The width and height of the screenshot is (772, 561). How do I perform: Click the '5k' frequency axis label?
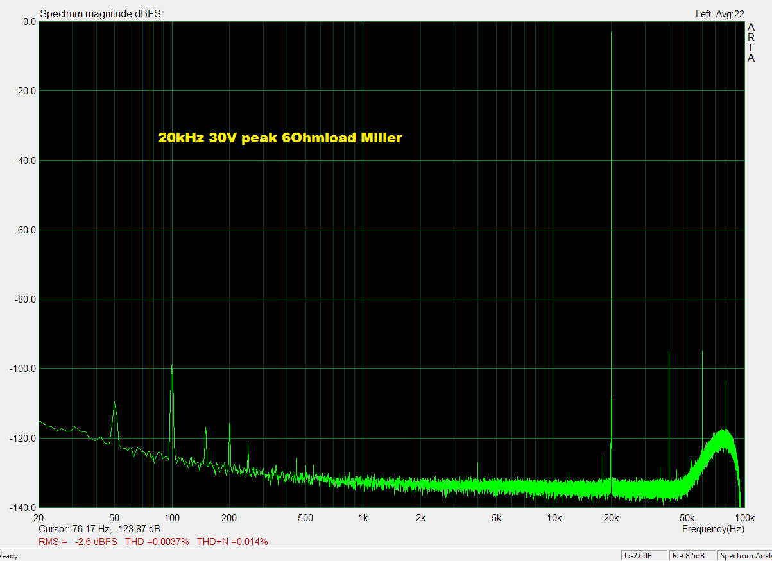click(x=497, y=518)
